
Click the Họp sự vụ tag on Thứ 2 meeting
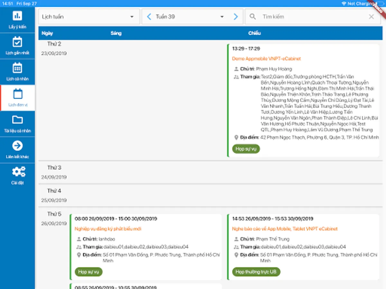pos(246,149)
